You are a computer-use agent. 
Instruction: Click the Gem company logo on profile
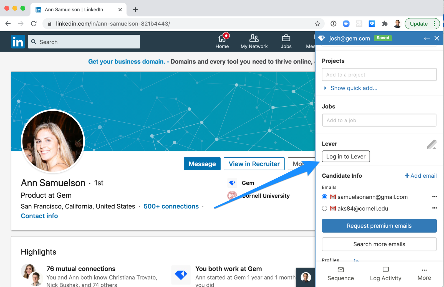232,183
